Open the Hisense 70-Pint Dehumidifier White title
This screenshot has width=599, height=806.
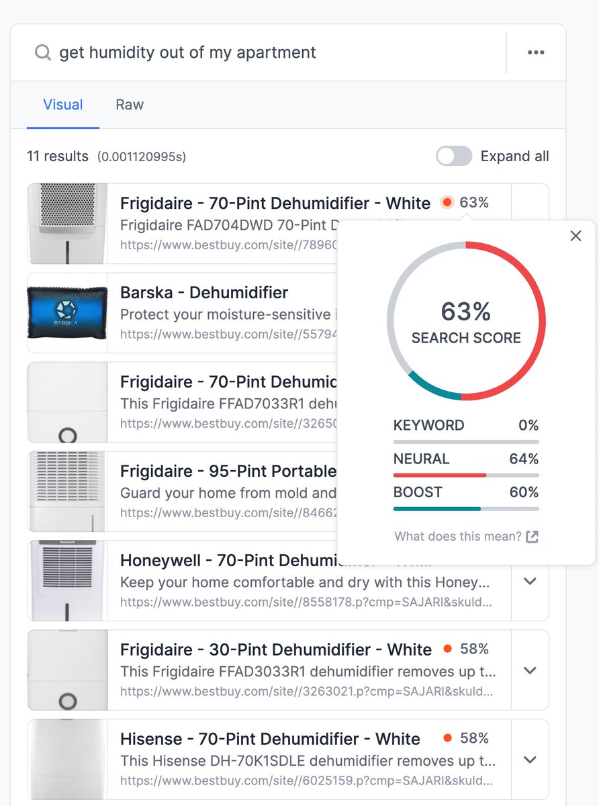(270, 739)
